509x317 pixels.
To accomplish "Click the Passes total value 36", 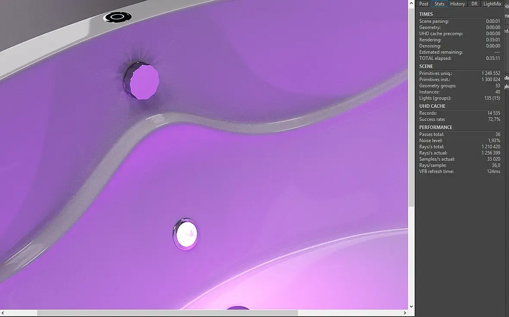I will [x=498, y=134].
